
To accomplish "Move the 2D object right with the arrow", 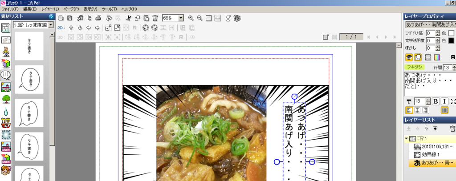I will tap(98, 28).
